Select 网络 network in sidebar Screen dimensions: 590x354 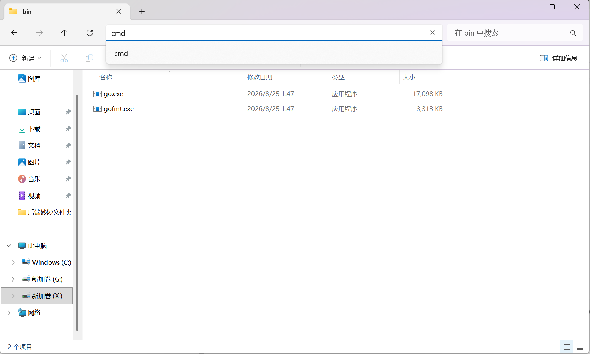click(29, 313)
